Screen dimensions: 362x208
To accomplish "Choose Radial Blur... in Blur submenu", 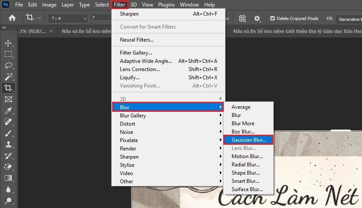I will pyautogui.click(x=249, y=165).
